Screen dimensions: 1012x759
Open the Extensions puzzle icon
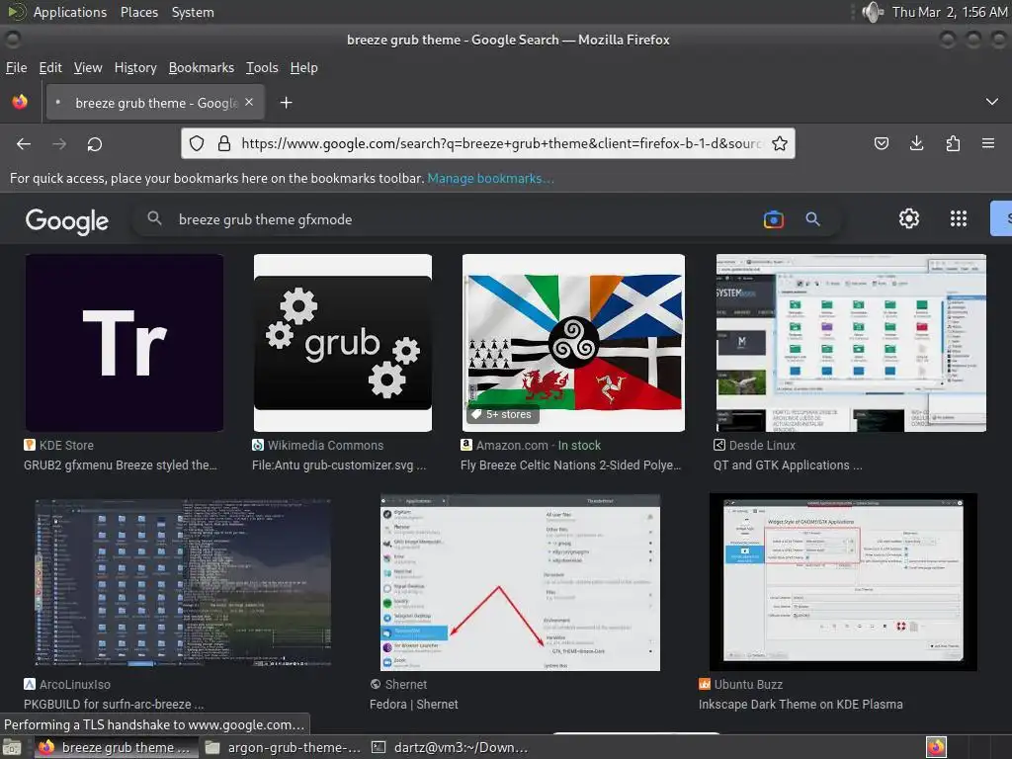953,143
